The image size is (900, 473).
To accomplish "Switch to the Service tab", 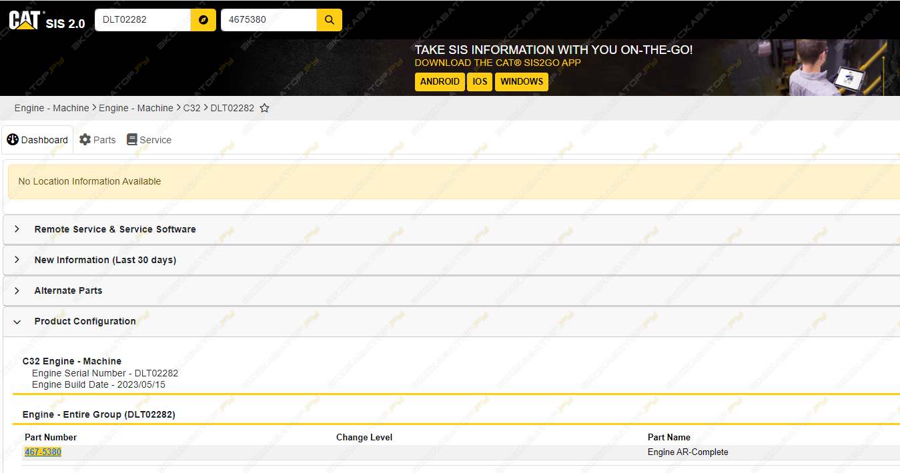I will pos(149,140).
